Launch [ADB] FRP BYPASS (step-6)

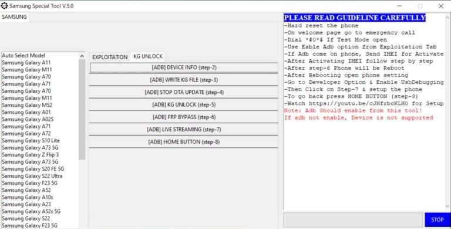[184, 117]
